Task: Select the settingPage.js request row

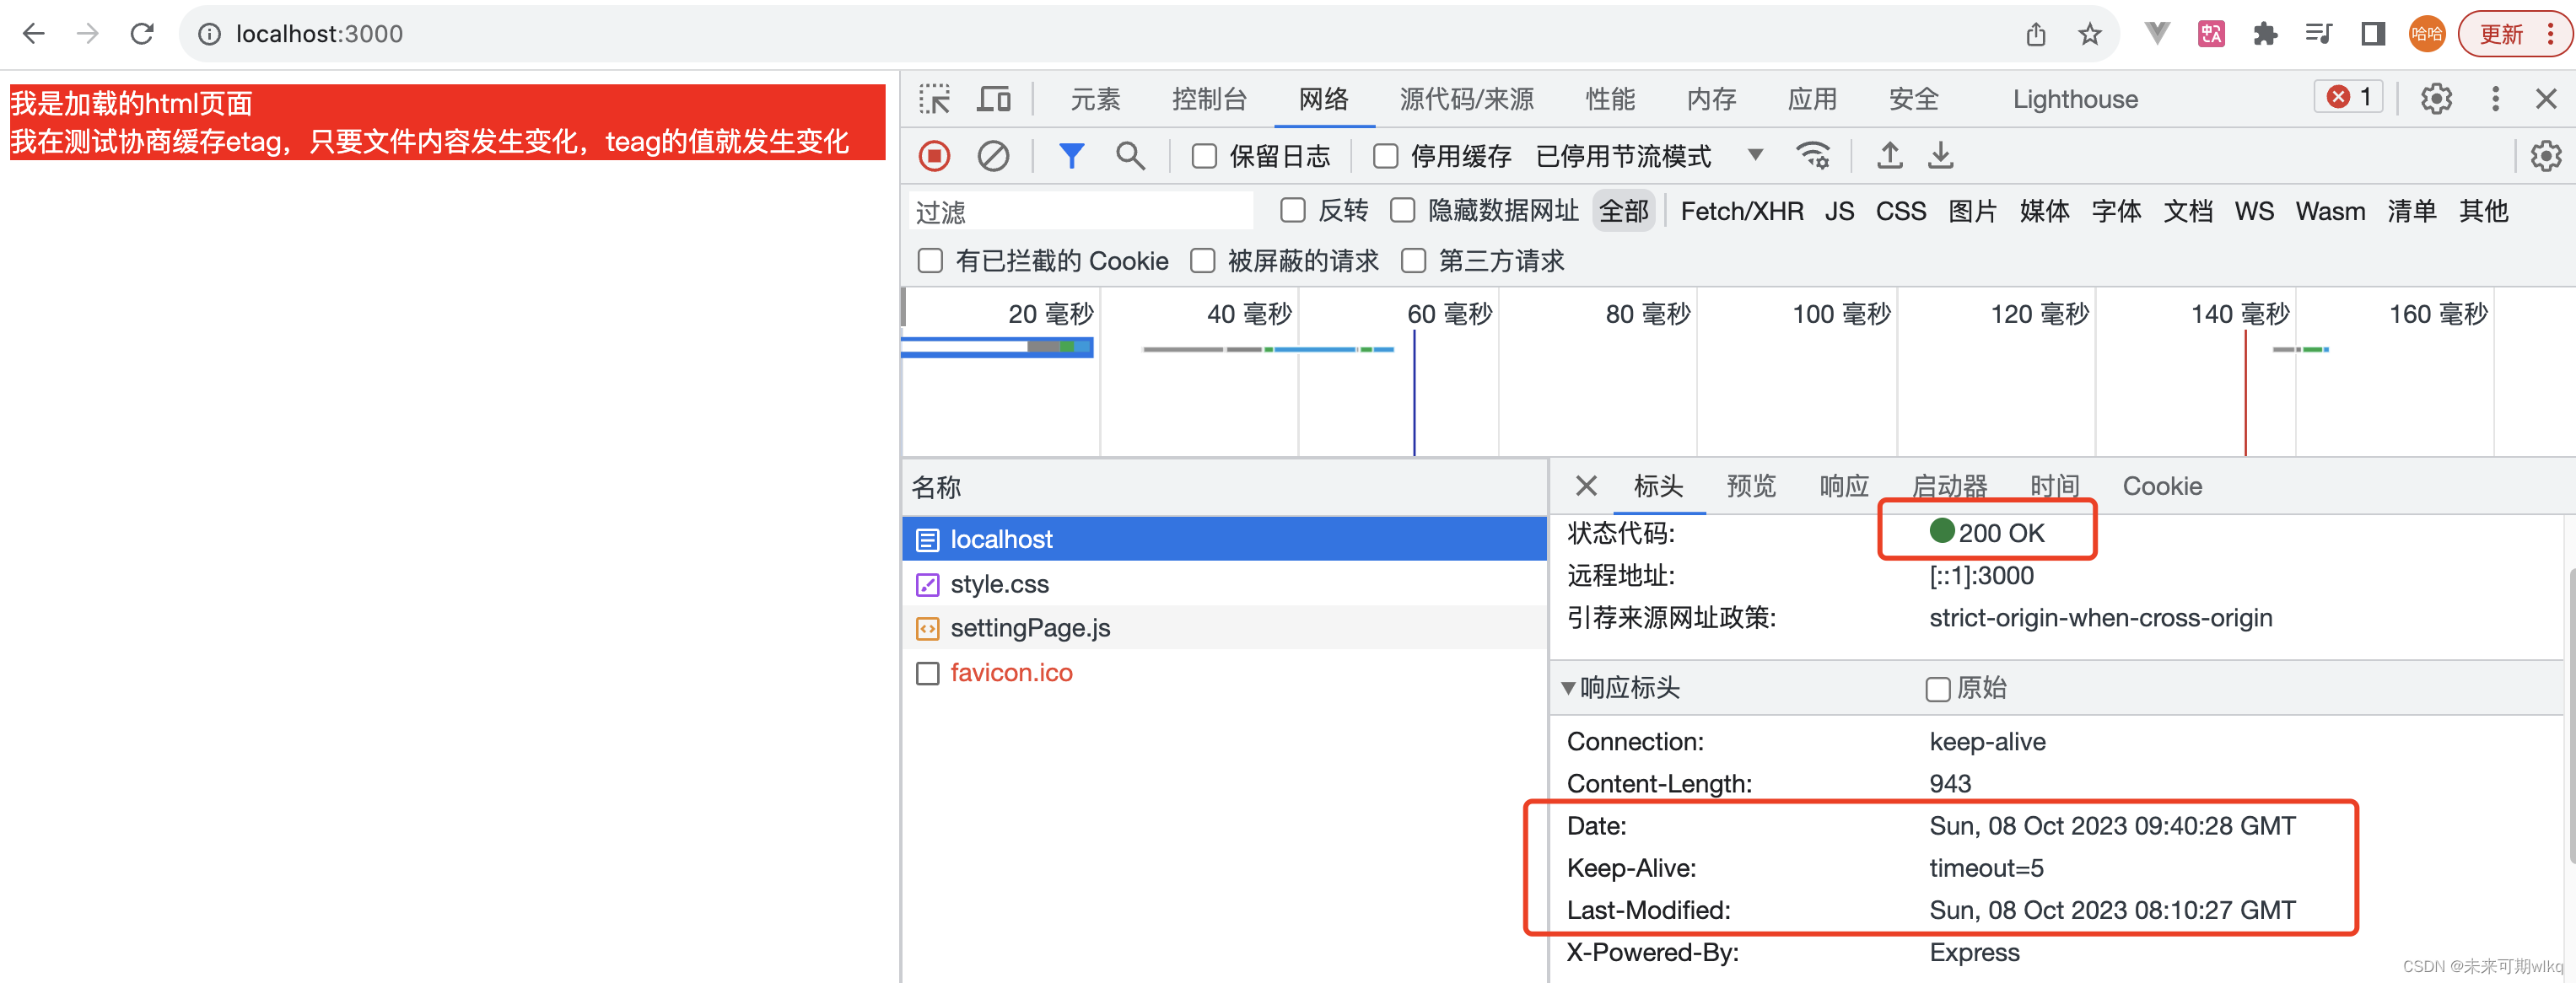Action: pyautogui.click(x=1225, y=627)
